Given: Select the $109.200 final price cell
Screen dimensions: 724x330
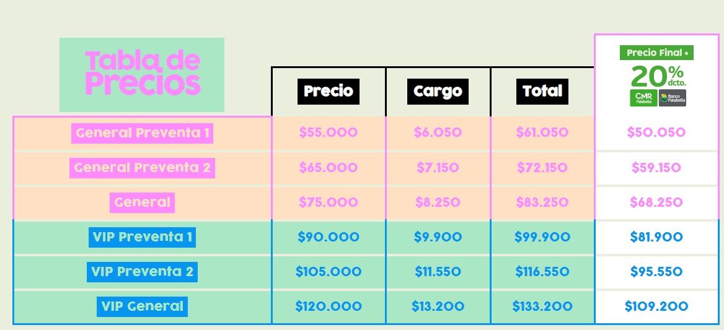Looking at the screenshot, I should [656, 306].
